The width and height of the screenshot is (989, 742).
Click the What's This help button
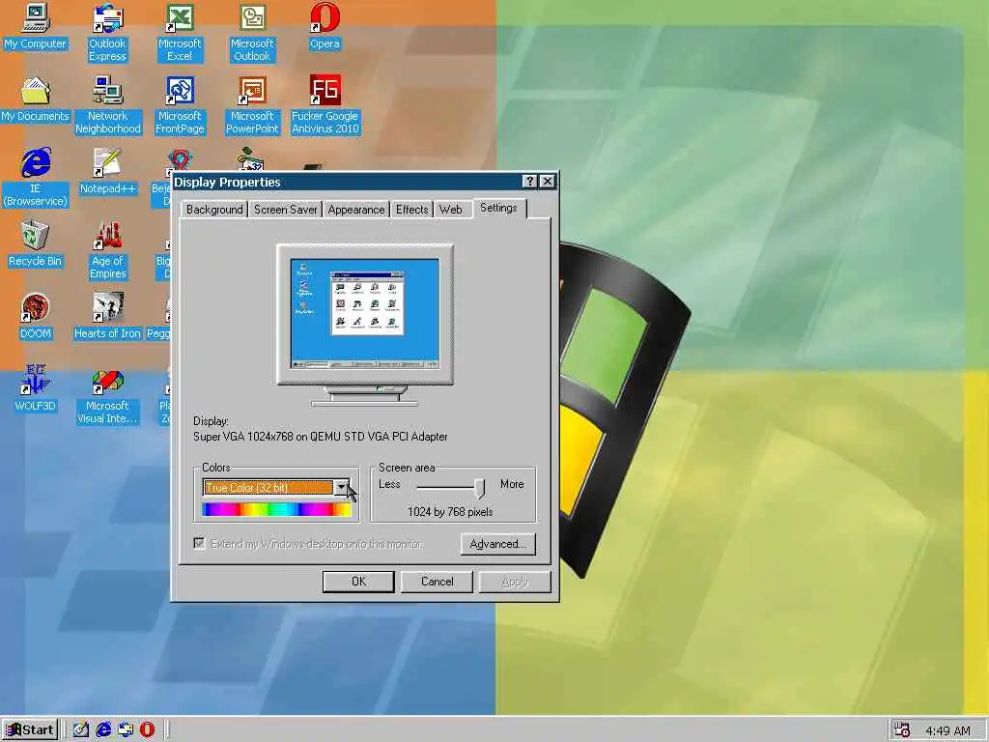click(530, 182)
